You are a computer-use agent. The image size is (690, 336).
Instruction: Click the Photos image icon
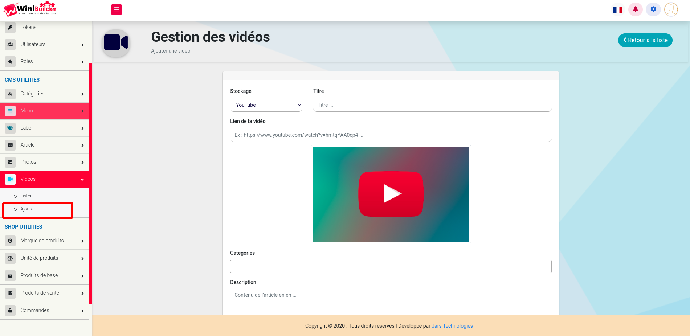[x=10, y=162]
